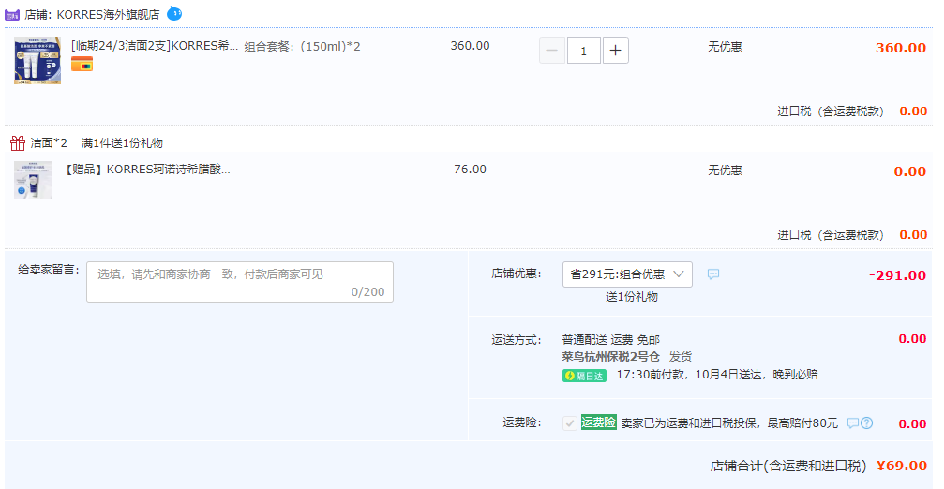Open the 【赠品】KORRES珂诺诗 gift title
The image size is (944, 489).
coord(147,170)
